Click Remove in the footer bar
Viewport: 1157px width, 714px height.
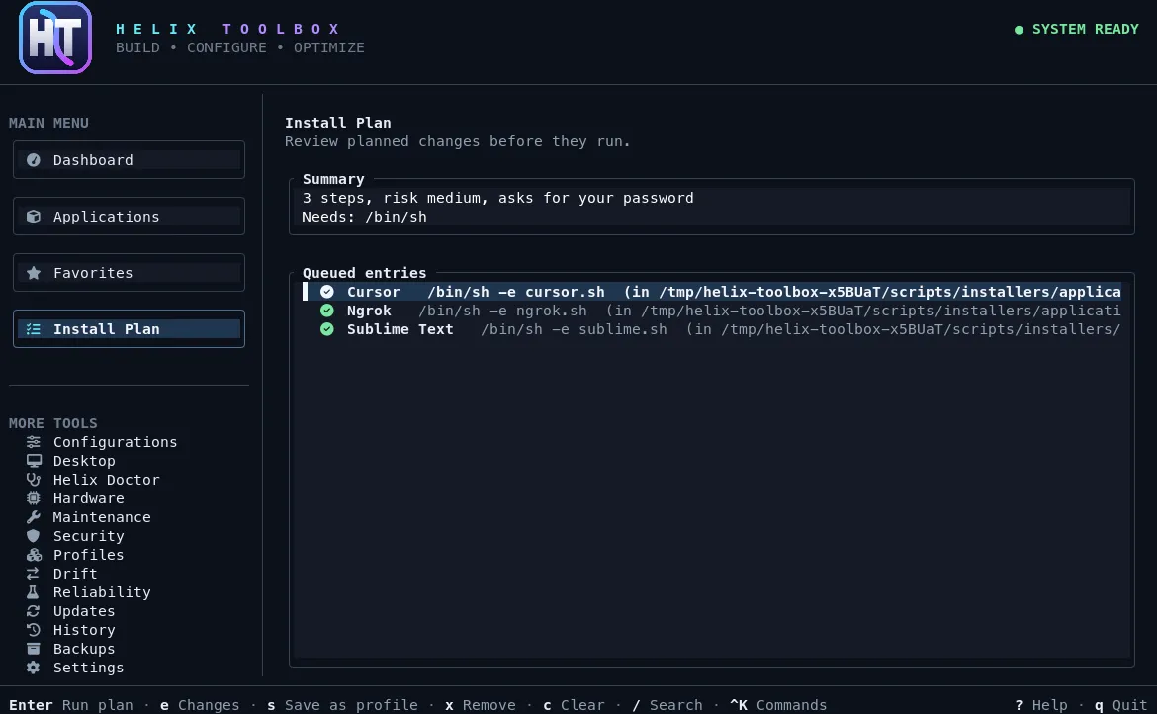tap(481, 705)
